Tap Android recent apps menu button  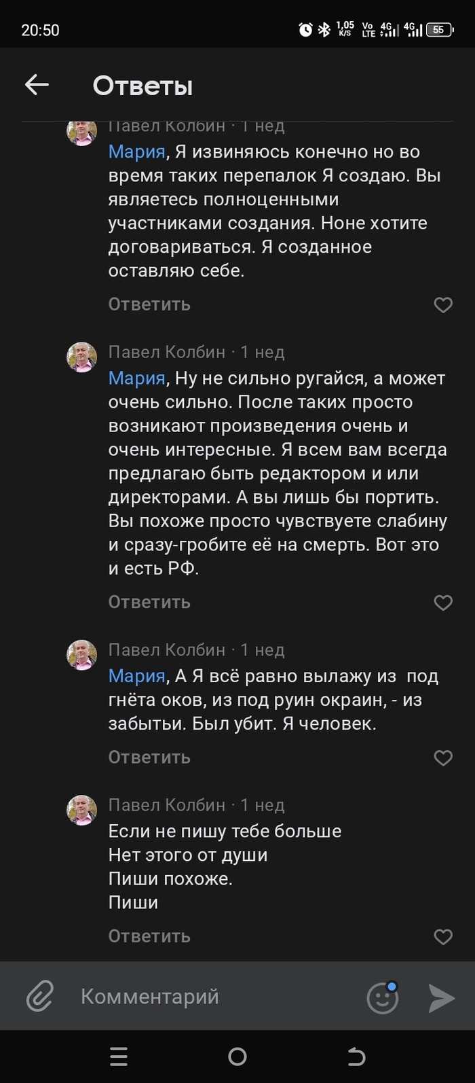(x=119, y=1057)
